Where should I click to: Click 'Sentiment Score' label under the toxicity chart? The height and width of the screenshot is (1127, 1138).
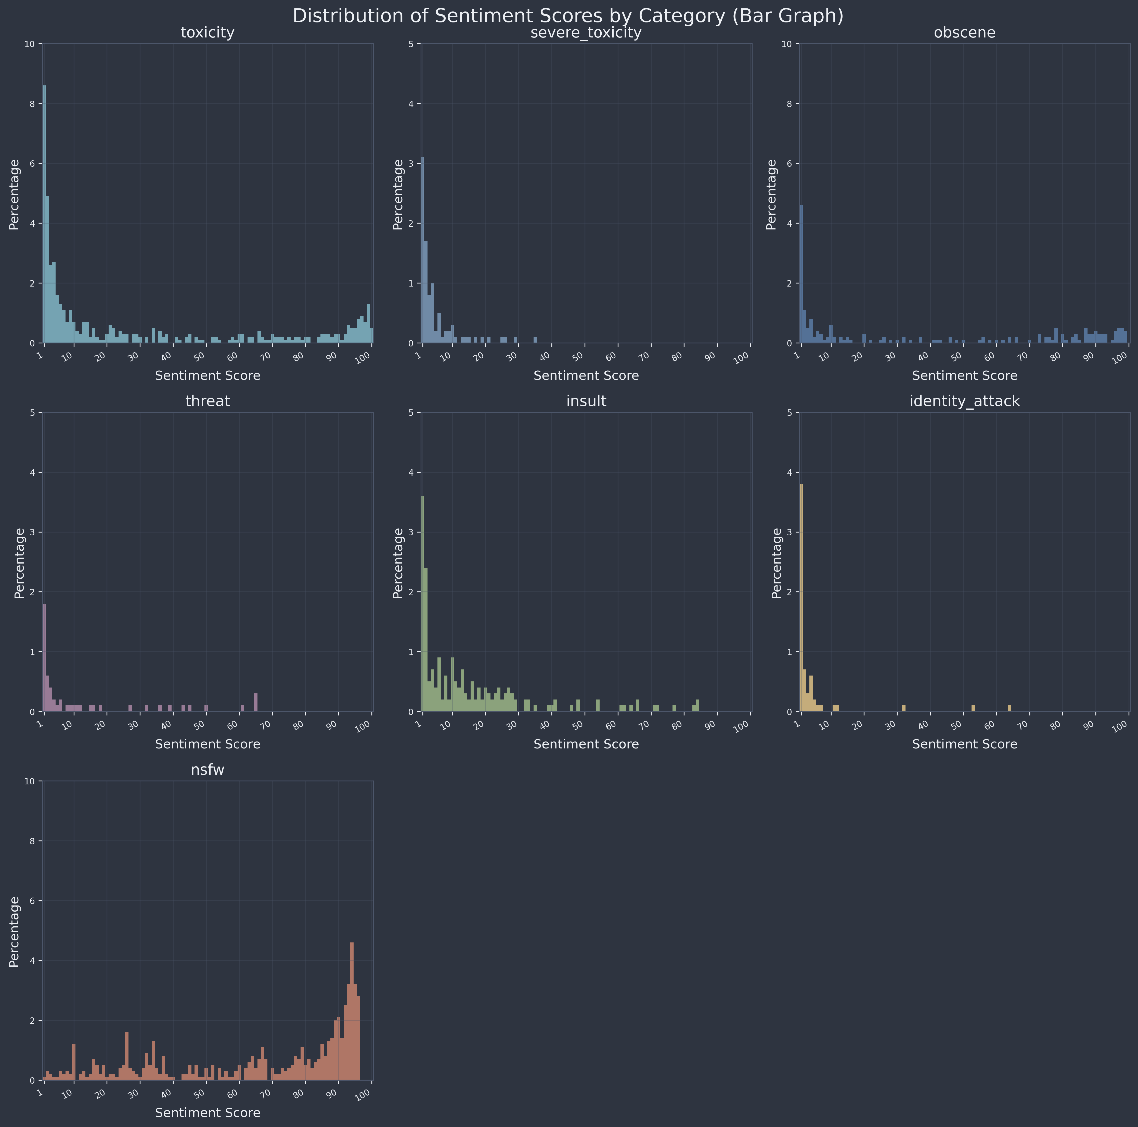[x=207, y=375]
